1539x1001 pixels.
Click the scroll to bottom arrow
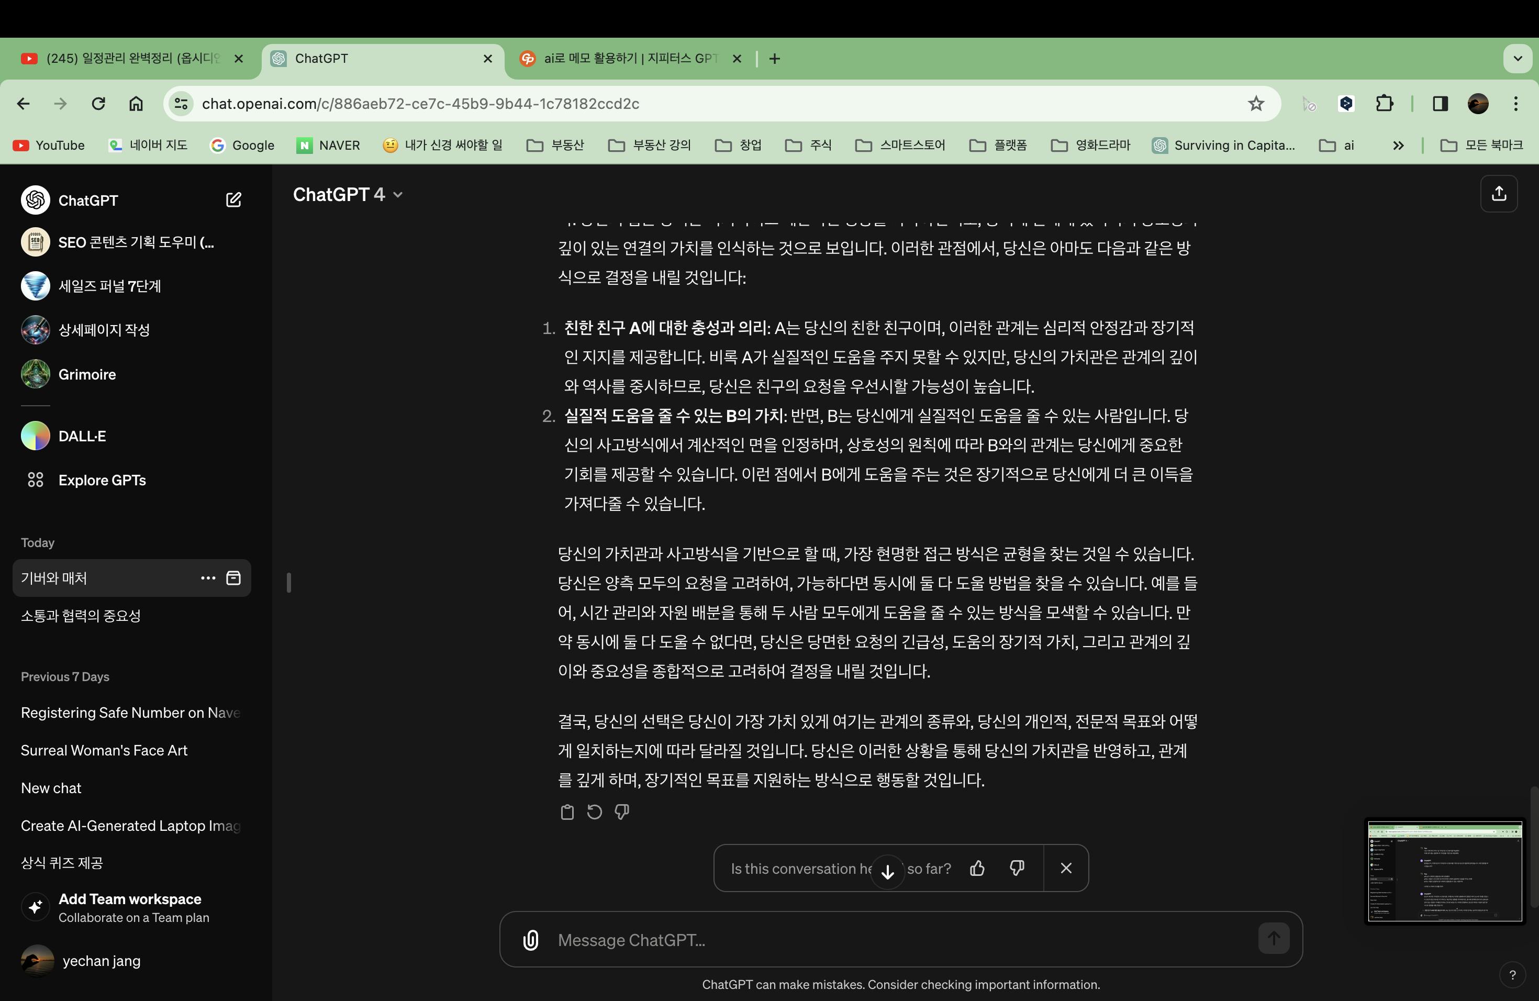(888, 871)
